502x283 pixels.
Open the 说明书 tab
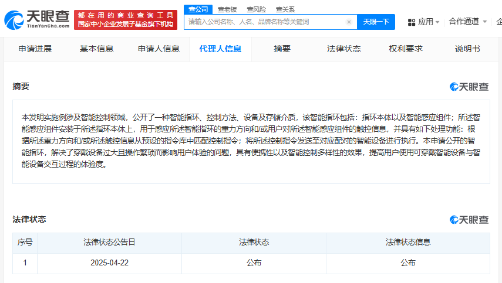tap(467, 49)
